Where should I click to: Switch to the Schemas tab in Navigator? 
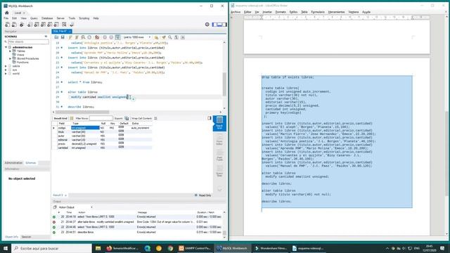tap(31, 163)
